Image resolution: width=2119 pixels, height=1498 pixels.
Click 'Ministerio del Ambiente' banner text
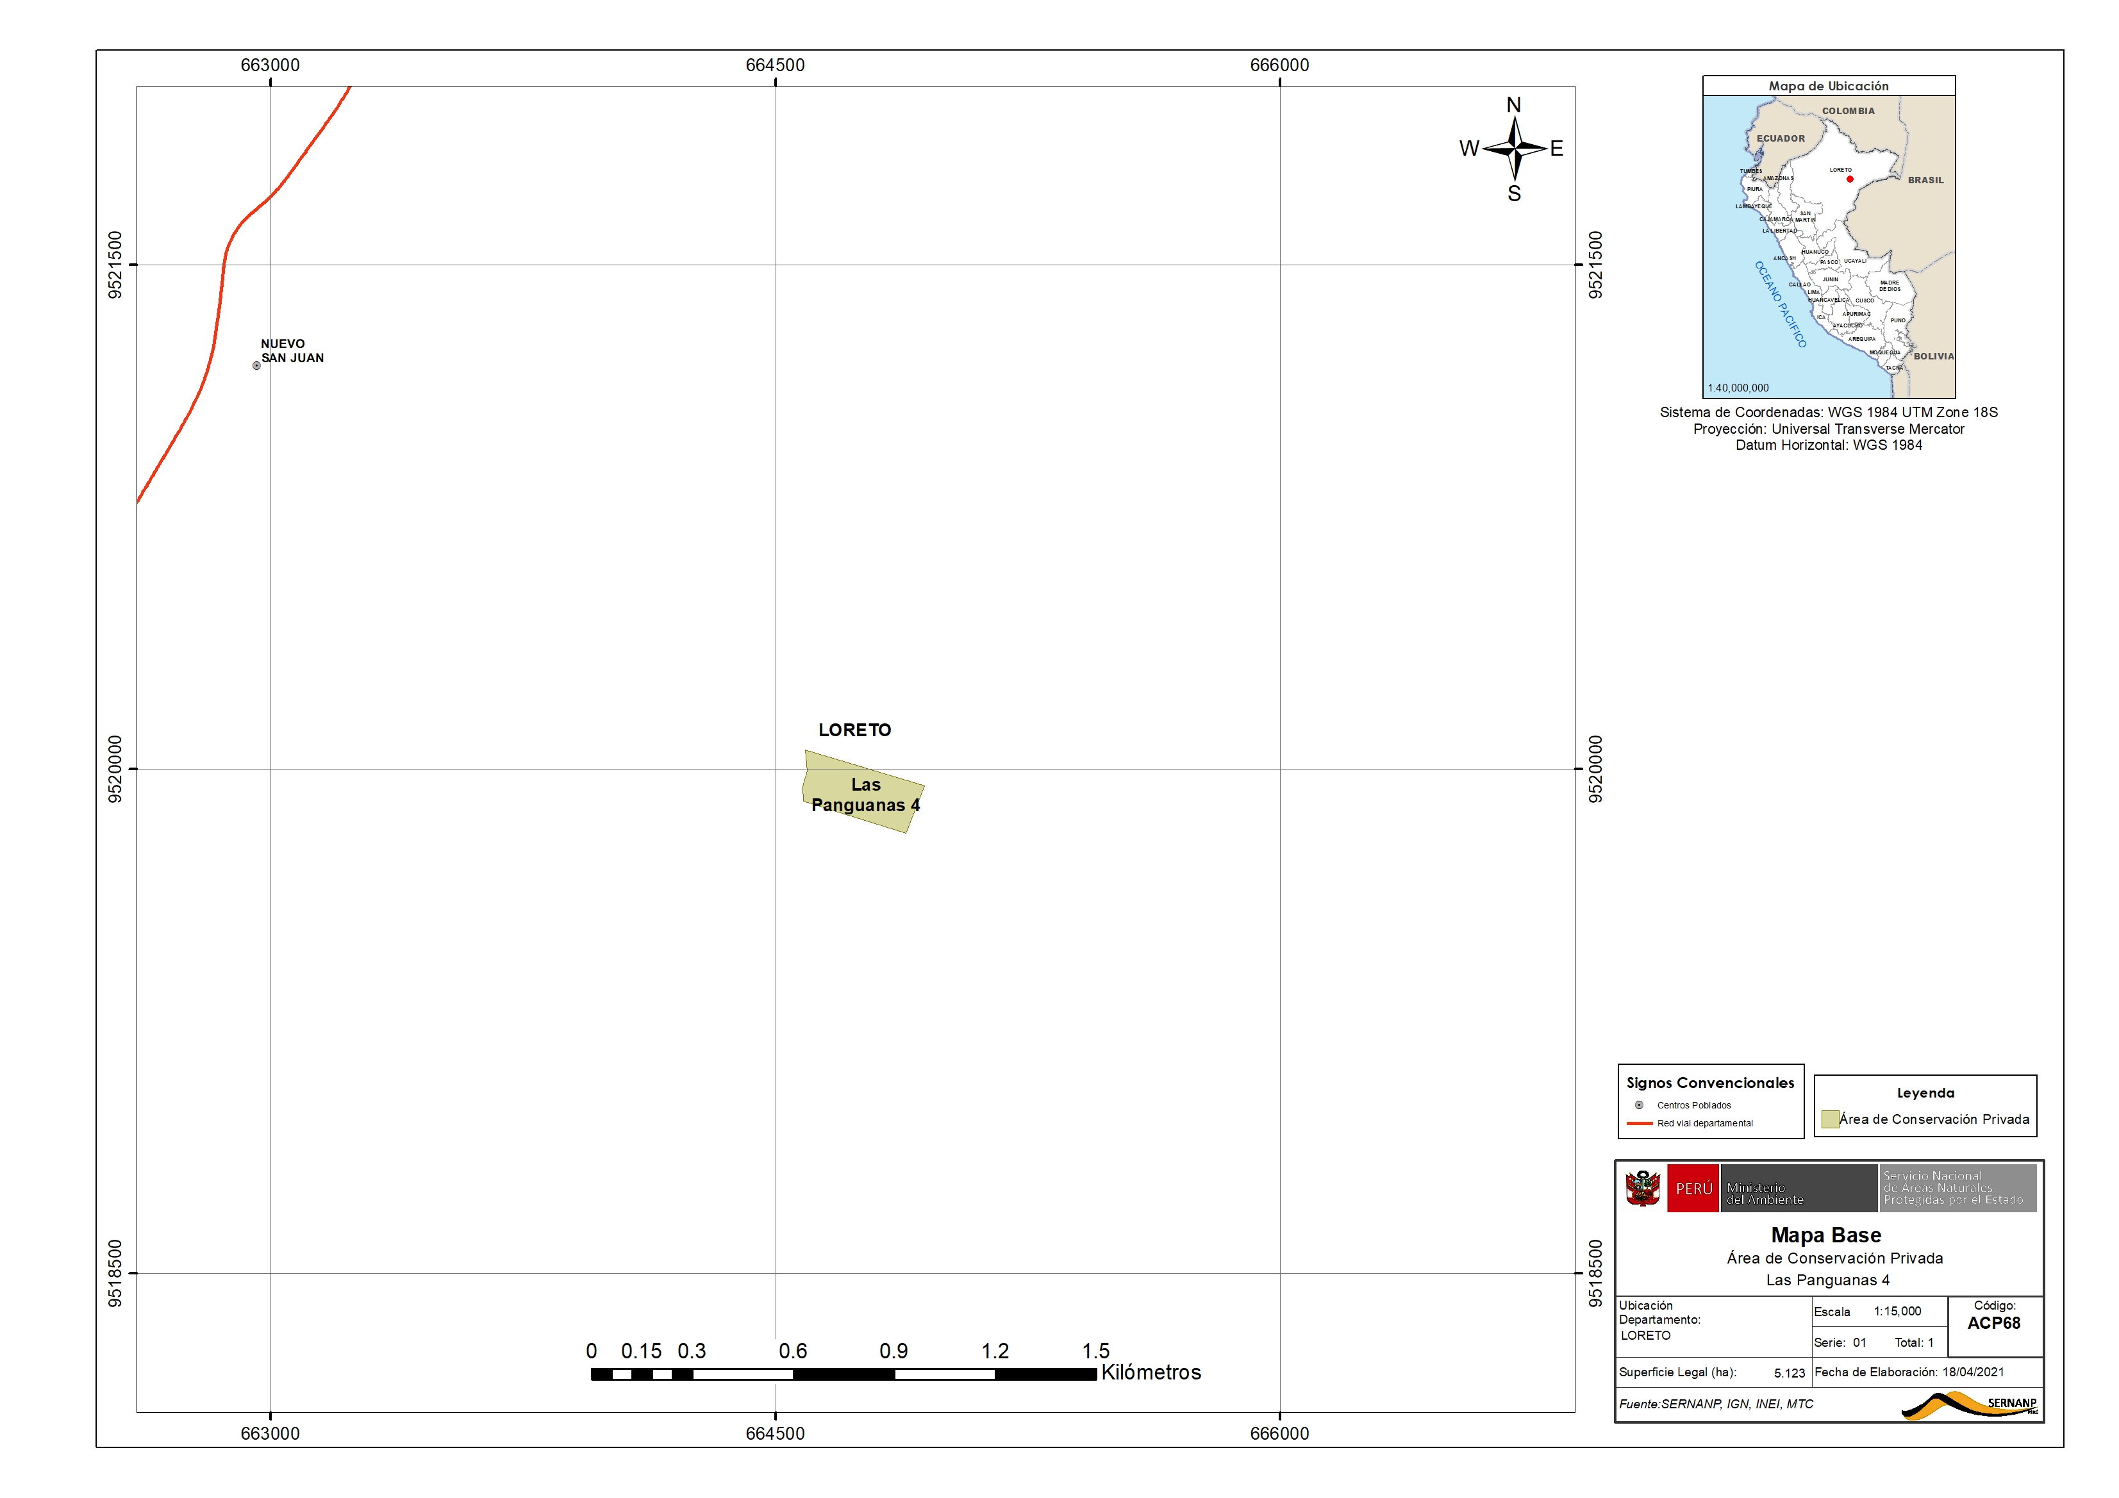point(1765,1194)
